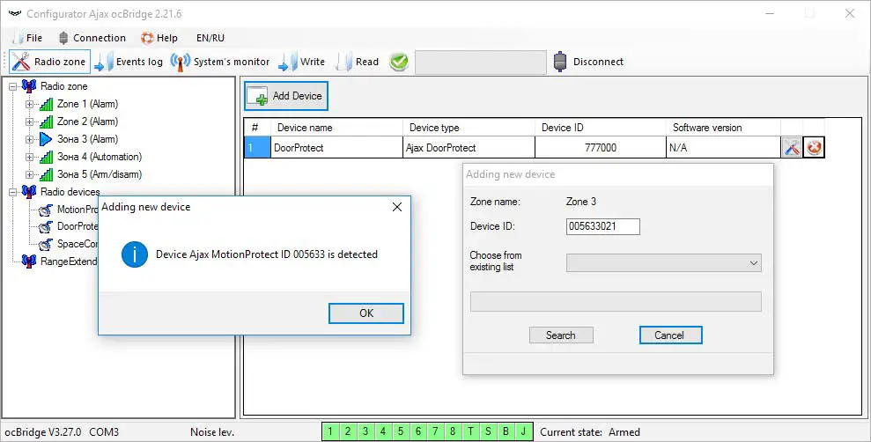
Task: Click the Ajax DoorProtect type cell
Action: [469, 148]
